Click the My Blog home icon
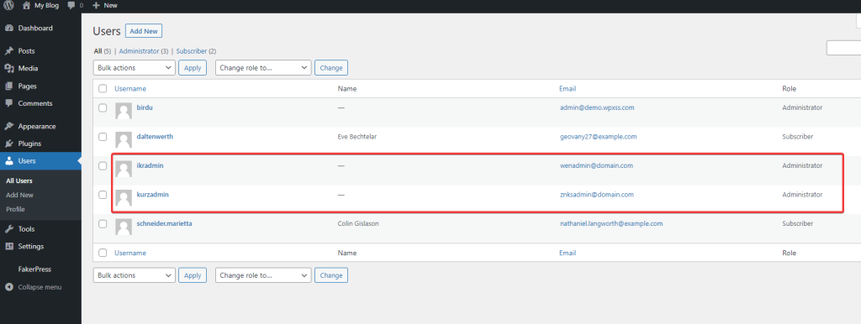Viewport: 861px width, 324px height. tap(26, 5)
